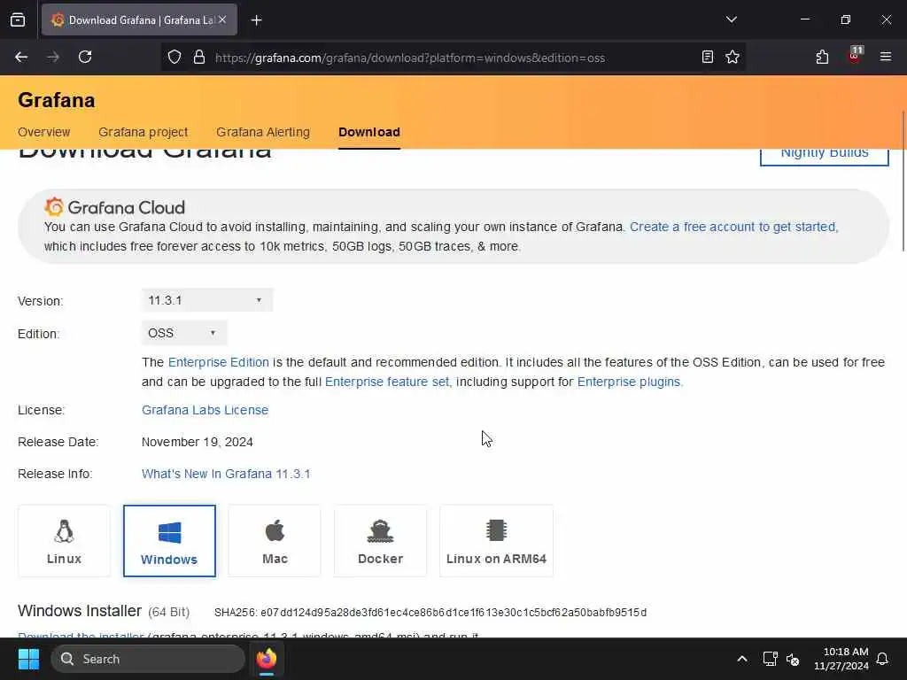Screen dimensions: 907x680
Task: Click the taskbar clock showing 10:18 AM
Action: (x=841, y=659)
